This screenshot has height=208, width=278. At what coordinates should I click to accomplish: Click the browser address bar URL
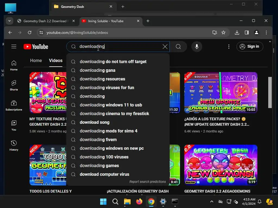coord(77,32)
